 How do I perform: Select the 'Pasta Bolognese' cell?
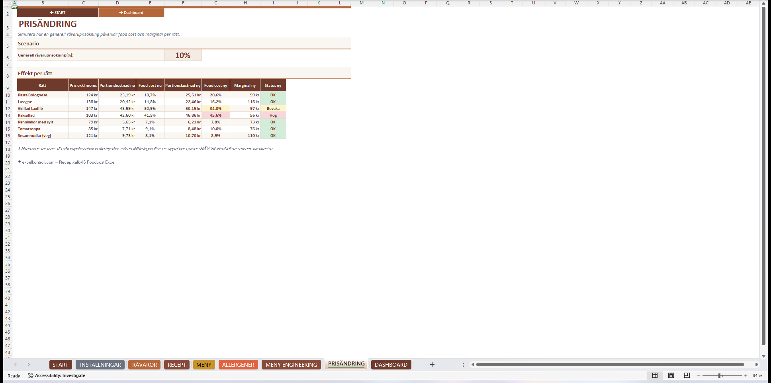click(43, 95)
